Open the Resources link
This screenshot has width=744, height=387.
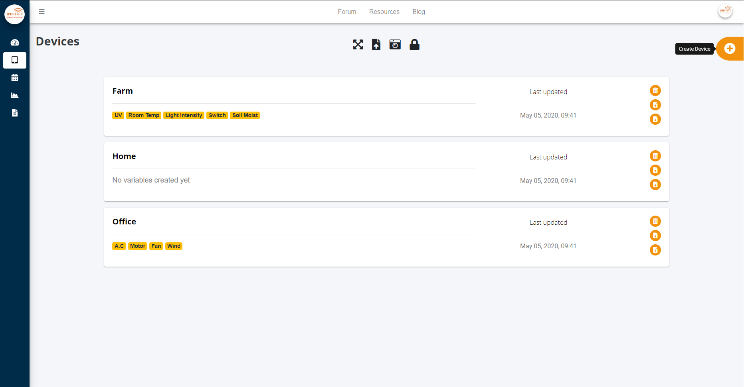point(384,12)
